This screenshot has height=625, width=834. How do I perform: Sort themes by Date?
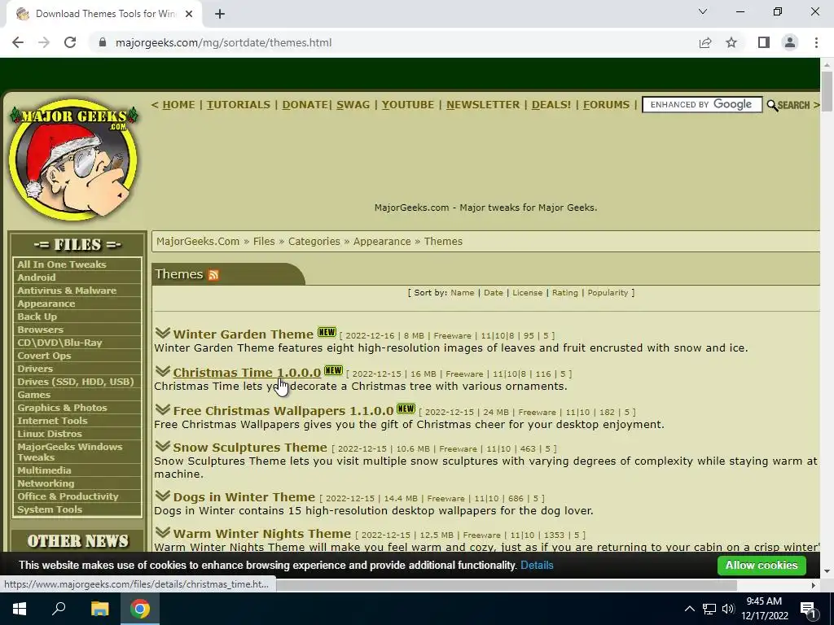point(493,293)
